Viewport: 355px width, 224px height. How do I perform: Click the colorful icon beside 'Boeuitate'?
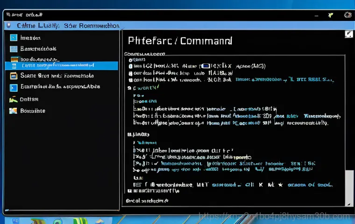pos(13,111)
